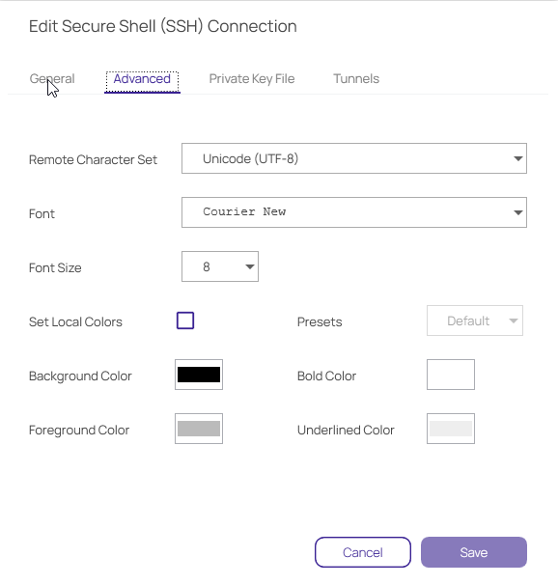Screen dimensions: 558x585
Task: Expand the Remote Character Set dropdown arrow
Action: (x=517, y=158)
